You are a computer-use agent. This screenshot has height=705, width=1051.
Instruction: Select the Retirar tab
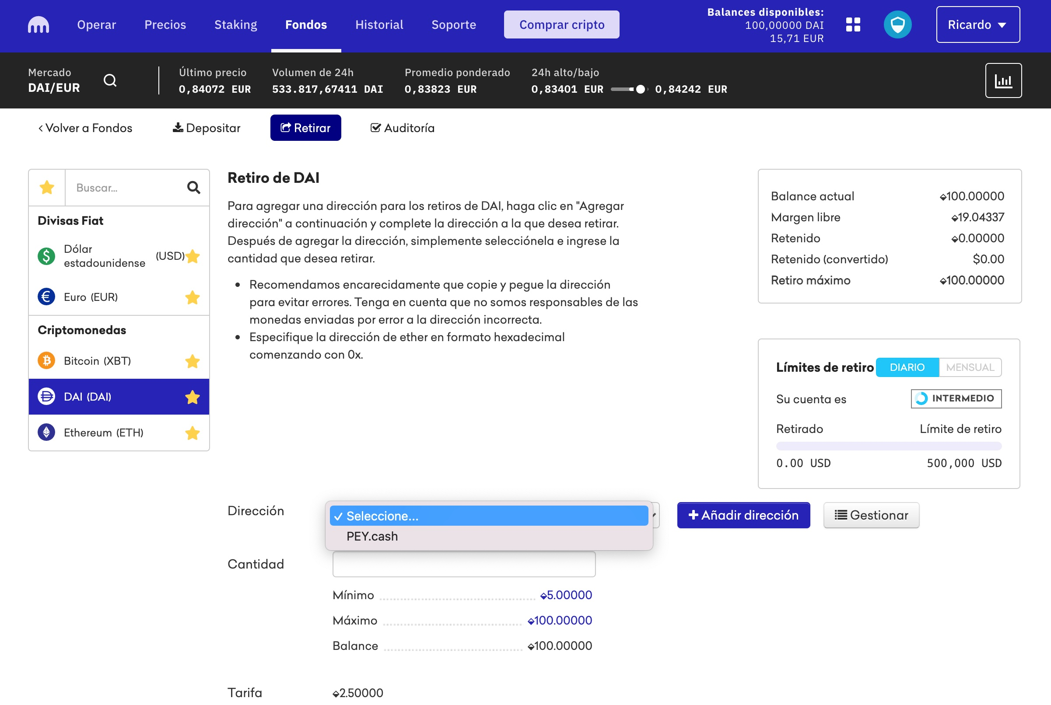(305, 128)
